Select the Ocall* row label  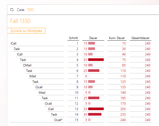(58, 120)
